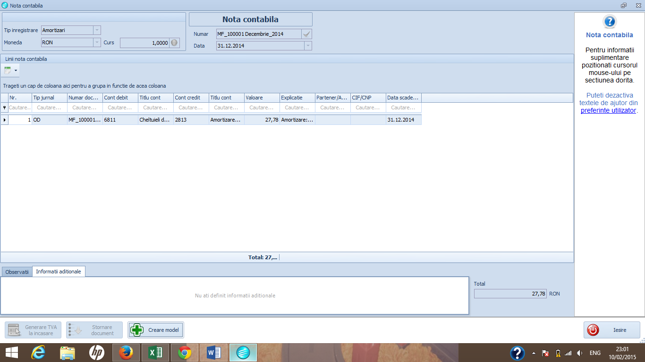Switch to the Observatii tab
645x362 pixels.
[17, 272]
